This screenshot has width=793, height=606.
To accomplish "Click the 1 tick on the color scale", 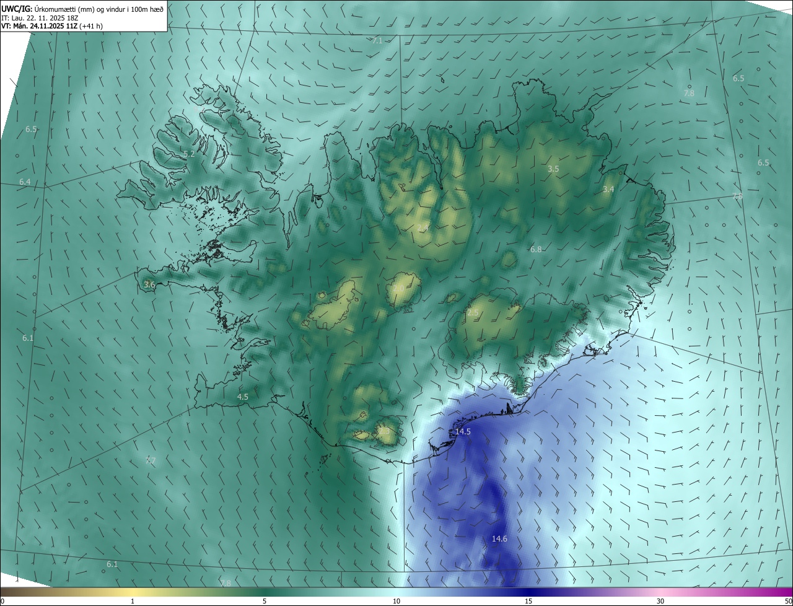I will (133, 601).
